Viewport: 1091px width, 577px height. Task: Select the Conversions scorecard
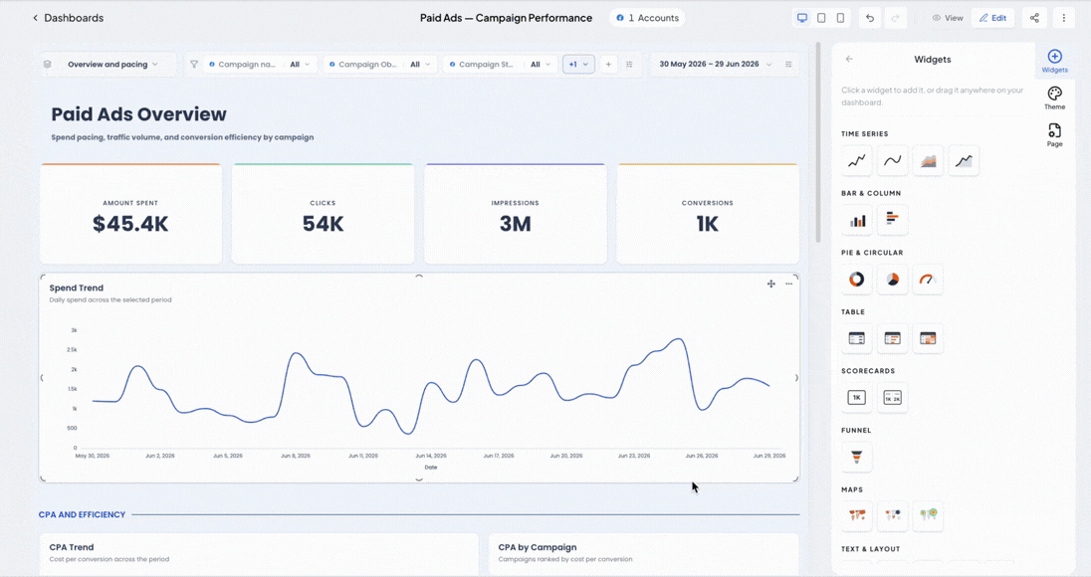click(x=708, y=214)
